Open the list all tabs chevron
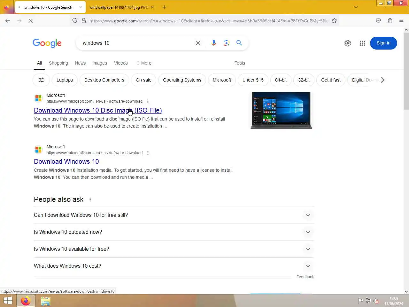Viewport: 409px width, 307px height. pos(356,7)
